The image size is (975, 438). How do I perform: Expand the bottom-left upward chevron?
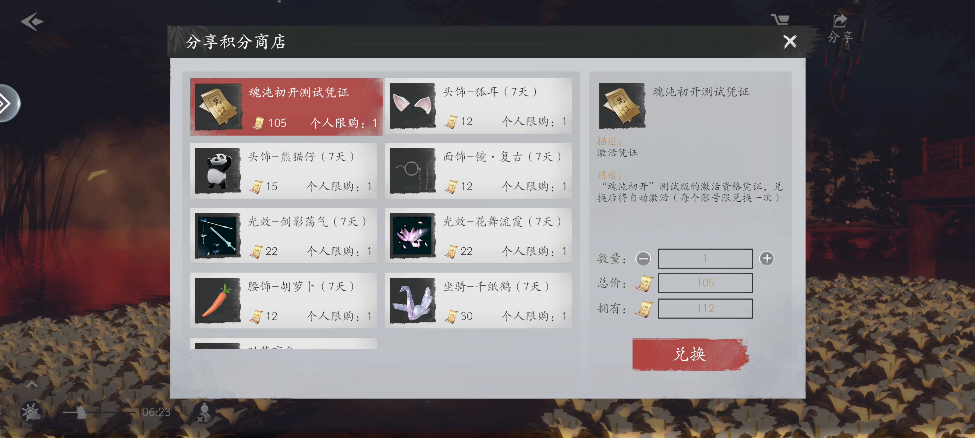pos(32,384)
